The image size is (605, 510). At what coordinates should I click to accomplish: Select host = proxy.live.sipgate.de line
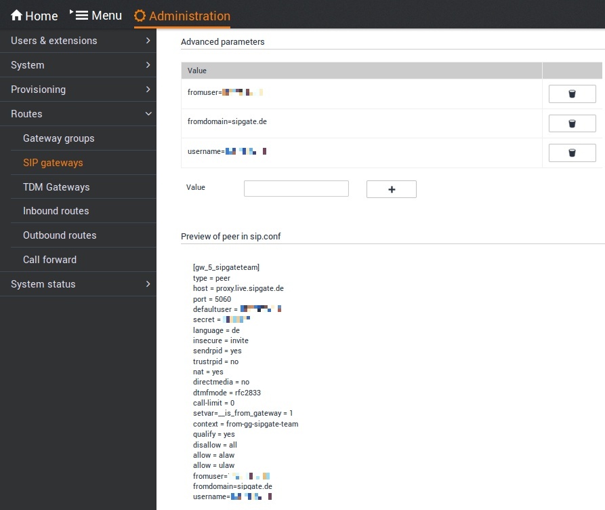(238, 288)
